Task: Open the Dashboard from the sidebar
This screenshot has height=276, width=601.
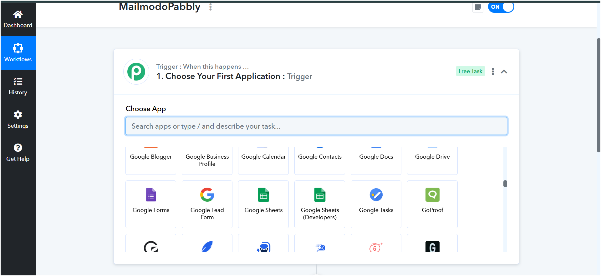Action: point(18,19)
